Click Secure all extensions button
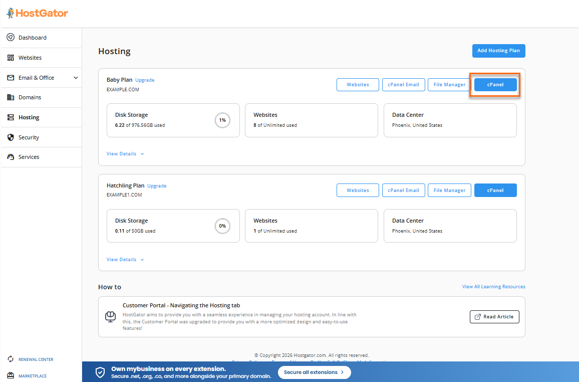579x382 pixels. pyautogui.click(x=314, y=372)
